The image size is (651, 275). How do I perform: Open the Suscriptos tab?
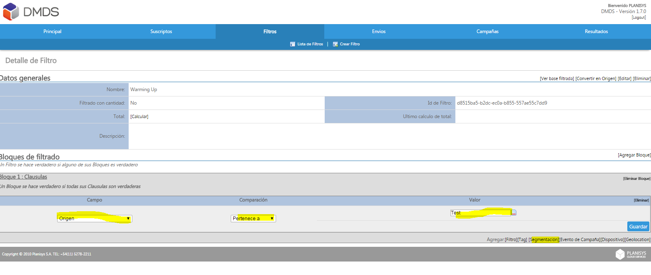(x=161, y=31)
